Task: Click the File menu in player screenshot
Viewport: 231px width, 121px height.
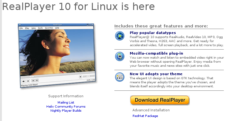Action: click(21, 28)
